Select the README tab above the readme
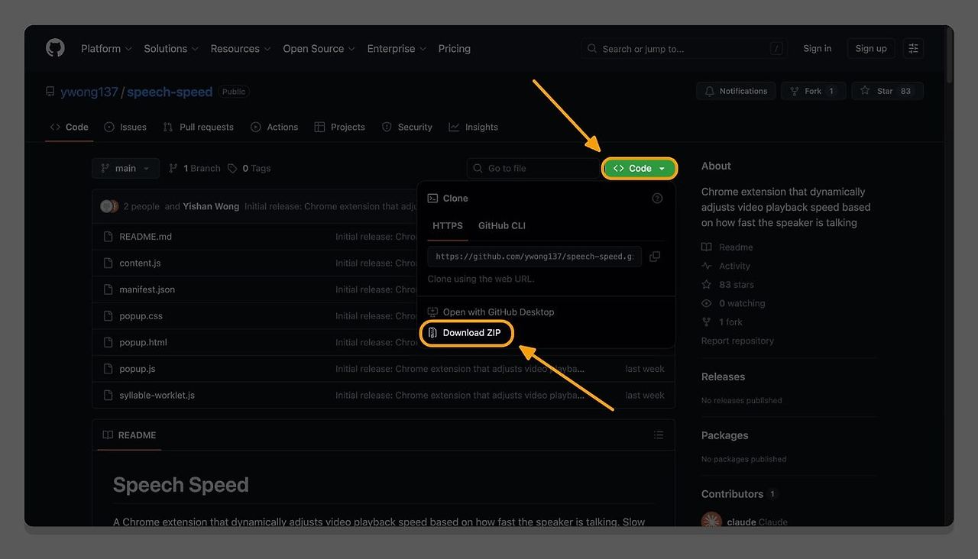The height and width of the screenshot is (559, 978). click(x=129, y=435)
